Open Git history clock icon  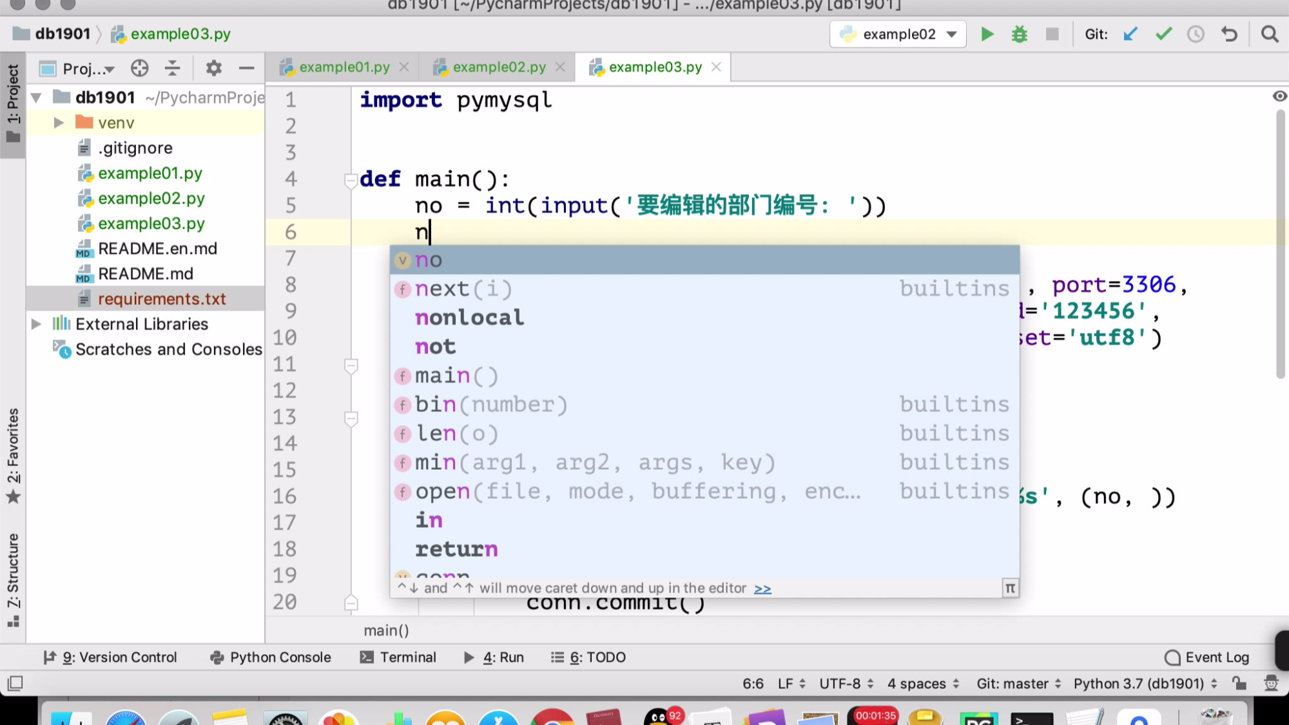(x=1196, y=34)
